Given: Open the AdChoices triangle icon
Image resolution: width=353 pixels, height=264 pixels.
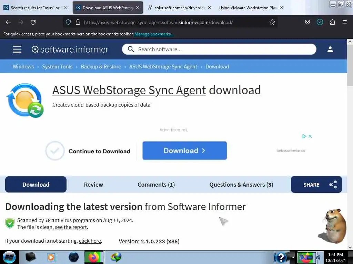Looking at the screenshot, I should click(x=304, y=136).
